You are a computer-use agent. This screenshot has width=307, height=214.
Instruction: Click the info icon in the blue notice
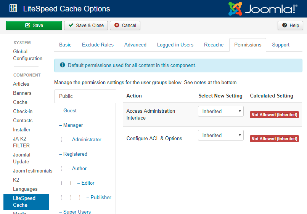(63, 65)
